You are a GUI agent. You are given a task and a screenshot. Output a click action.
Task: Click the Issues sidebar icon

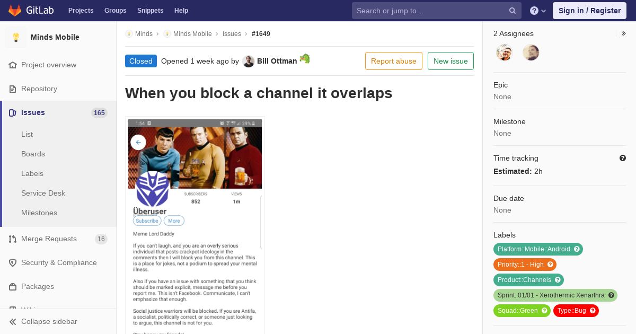(13, 112)
